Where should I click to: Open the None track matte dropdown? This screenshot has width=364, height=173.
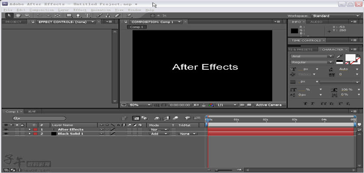tap(188, 134)
